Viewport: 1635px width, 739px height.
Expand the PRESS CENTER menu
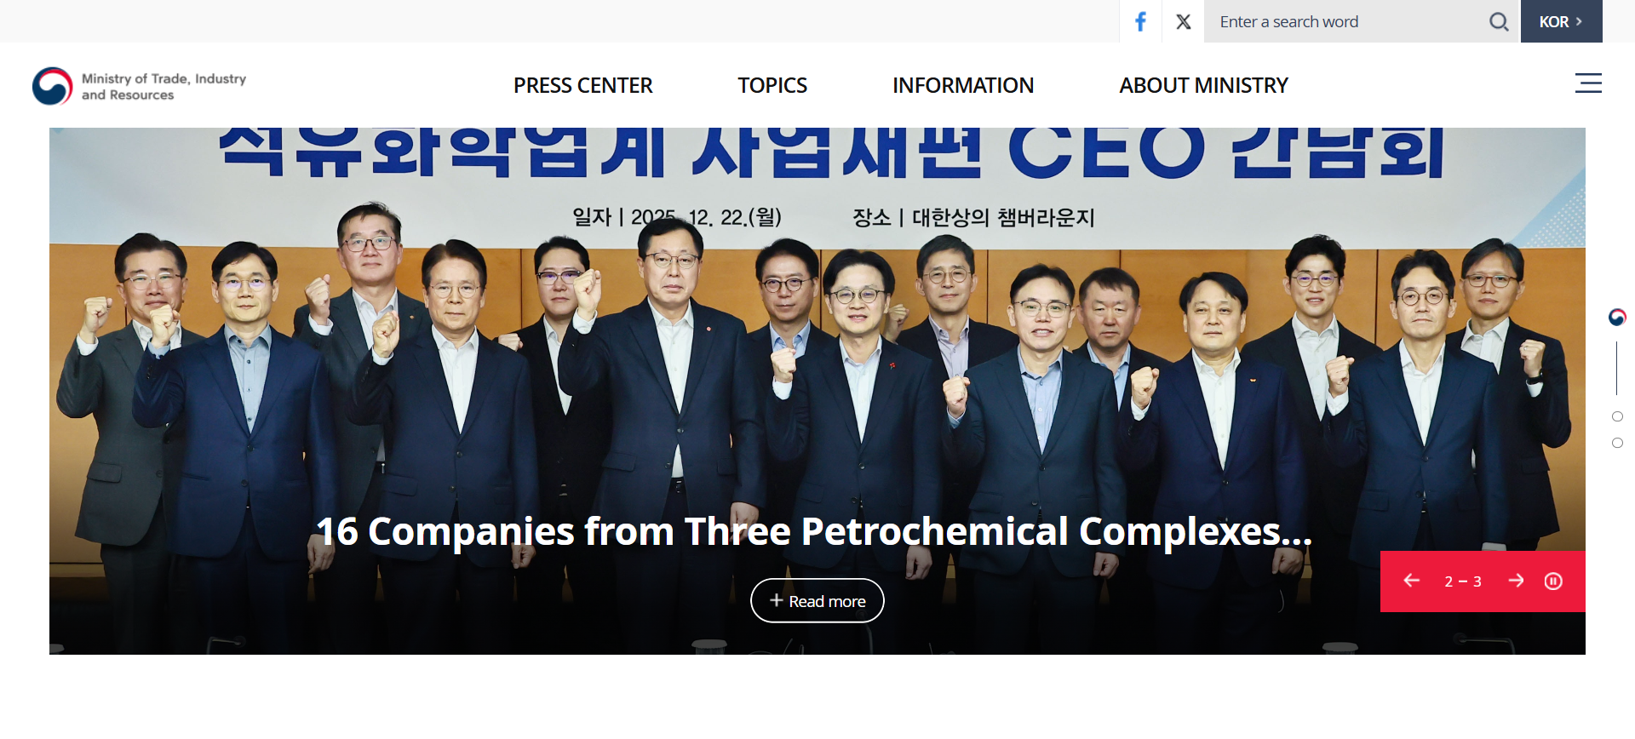(x=582, y=85)
